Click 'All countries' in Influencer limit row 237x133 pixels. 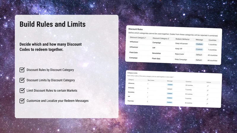[189, 85]
